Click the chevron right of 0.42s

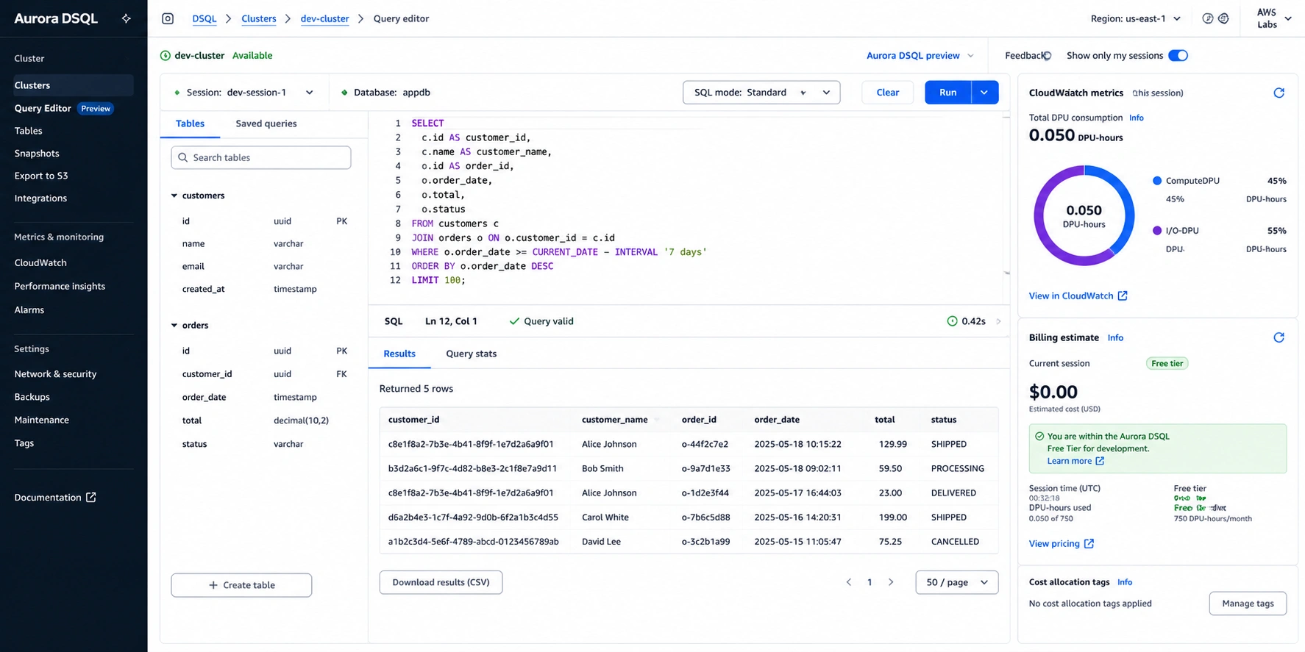click(998, 321)
